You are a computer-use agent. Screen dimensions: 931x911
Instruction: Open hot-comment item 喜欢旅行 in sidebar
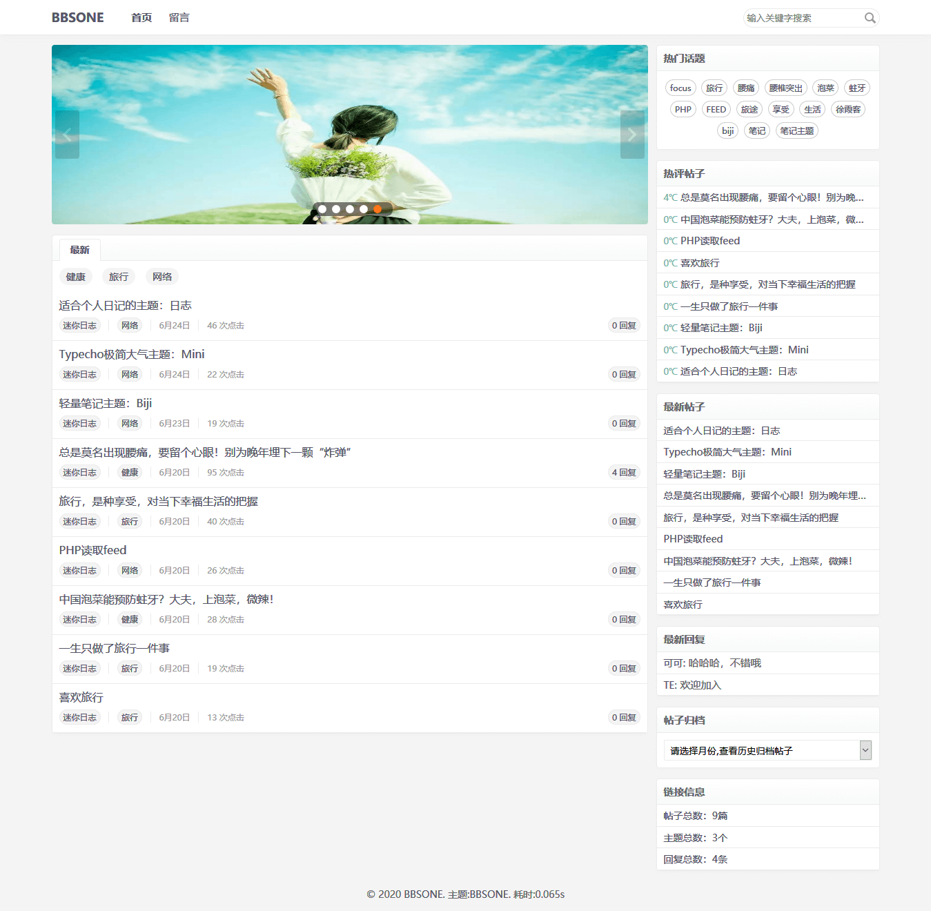(700, 263)
